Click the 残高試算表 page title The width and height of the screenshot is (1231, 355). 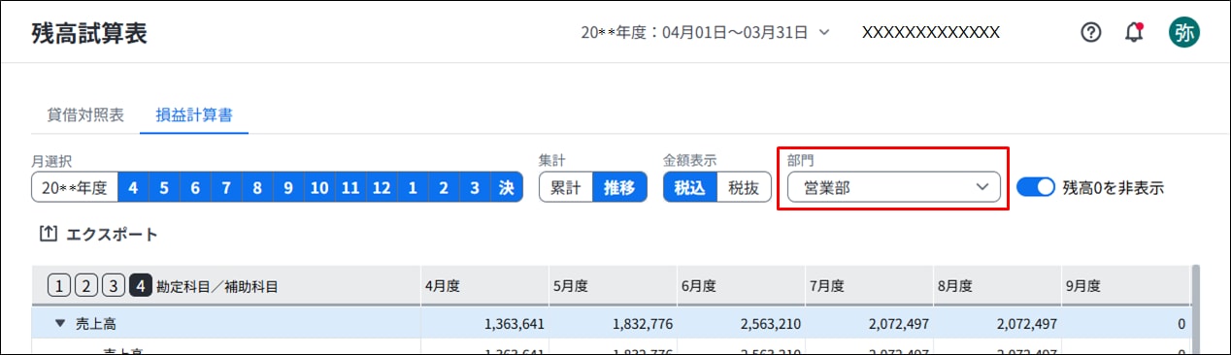click(89, 33)
